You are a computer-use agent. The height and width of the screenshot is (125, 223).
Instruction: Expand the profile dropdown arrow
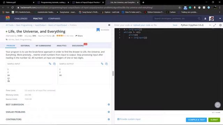[x=220, y=18]
